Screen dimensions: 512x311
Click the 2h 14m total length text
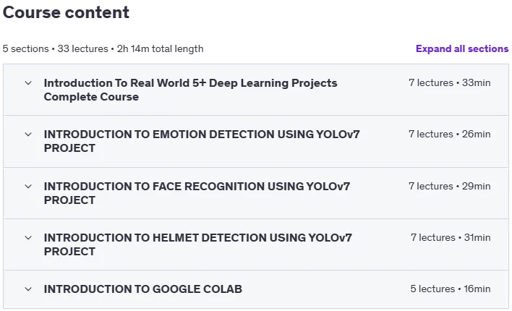160,48
